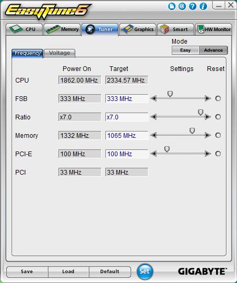237x283 pixels.
Task: Click the Memory slider handle
Action: tap(192, 131)
